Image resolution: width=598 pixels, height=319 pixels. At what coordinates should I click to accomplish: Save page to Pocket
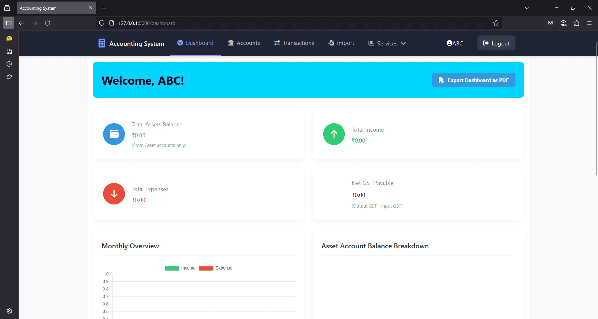[x=550, y=23]
